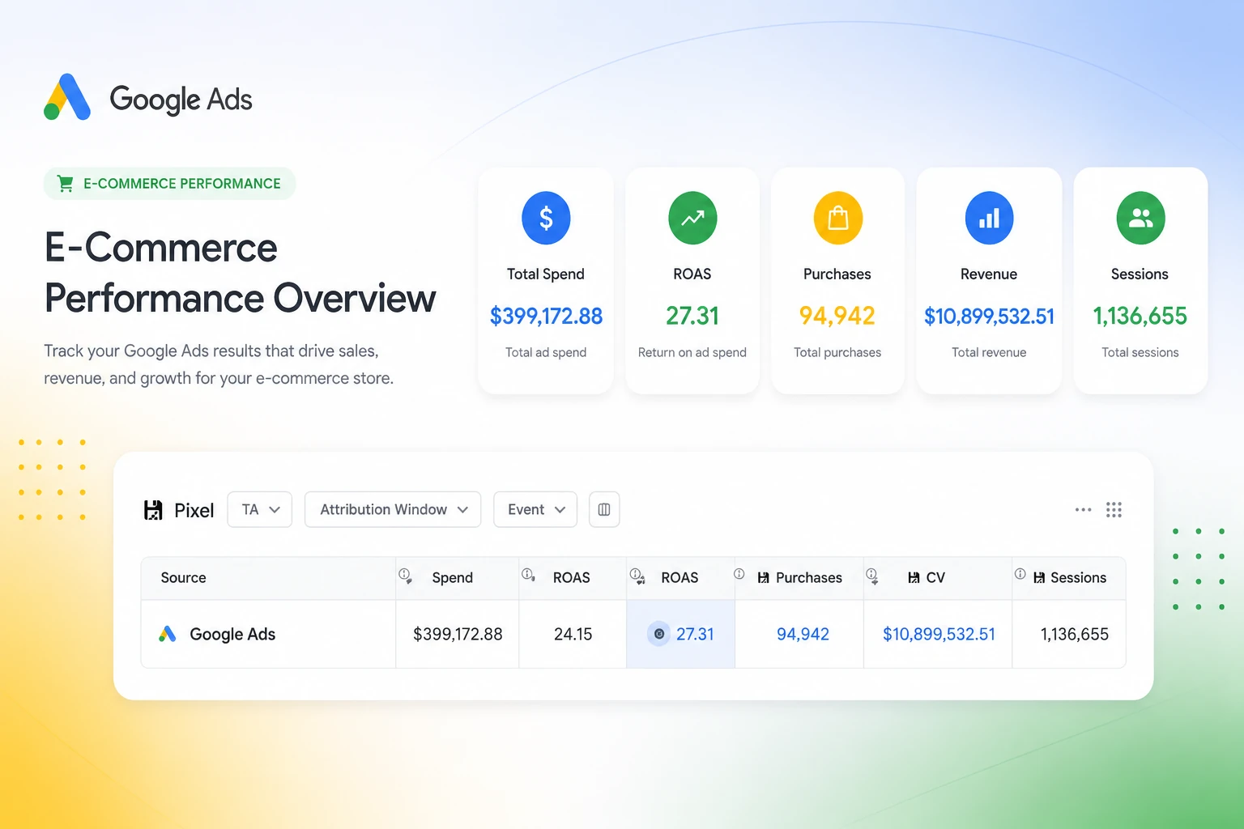The width and height of the screenshot is (1244, 829).
Task: Click the dollar sign Total Spend icon
Action: [546, 218]
